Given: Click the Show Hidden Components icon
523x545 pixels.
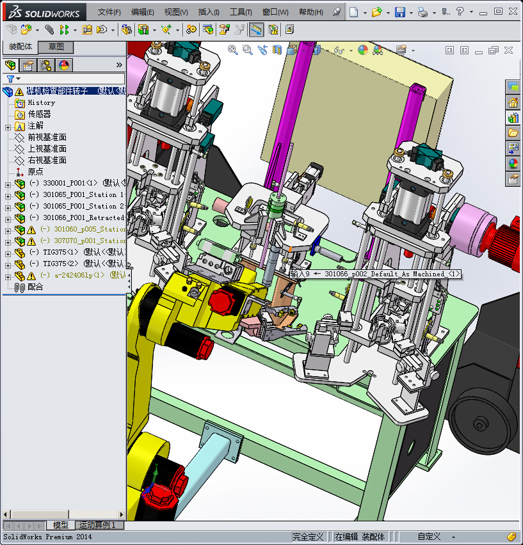Looking at the screenshot, I should (x=127, y=30).
